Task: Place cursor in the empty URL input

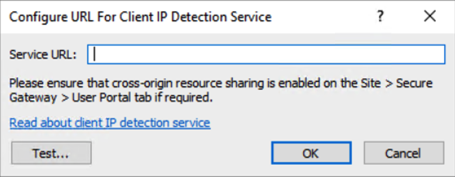Action: (x=266, y=55)
